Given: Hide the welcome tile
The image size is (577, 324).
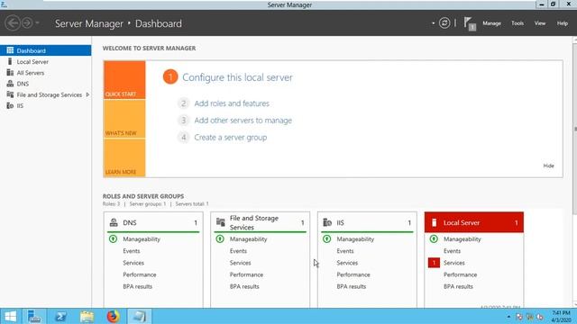Looking at the screenshot, I should pyautogui.click(x=548, y=166).
